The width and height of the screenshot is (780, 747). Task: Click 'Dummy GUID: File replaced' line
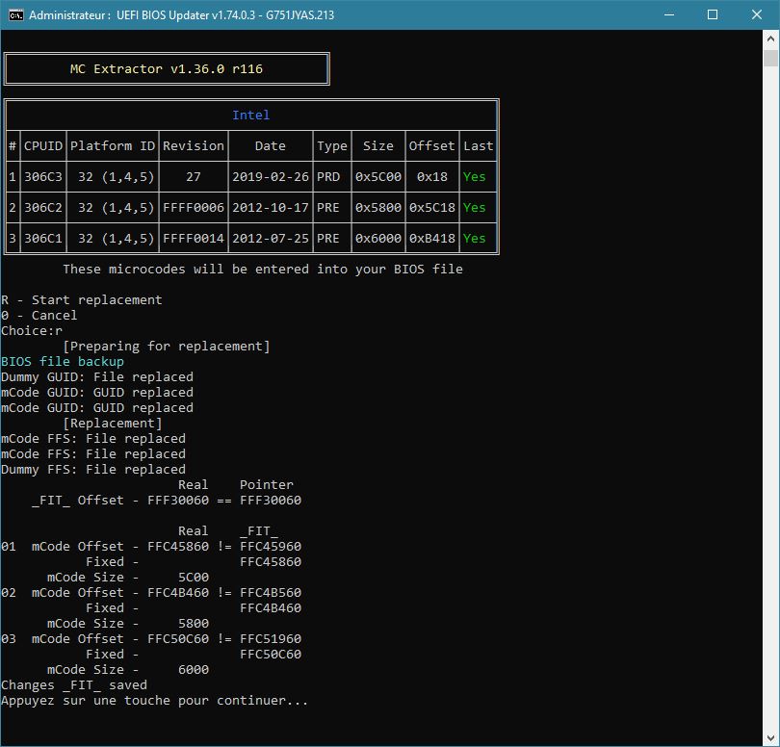(x=97, y=377)
